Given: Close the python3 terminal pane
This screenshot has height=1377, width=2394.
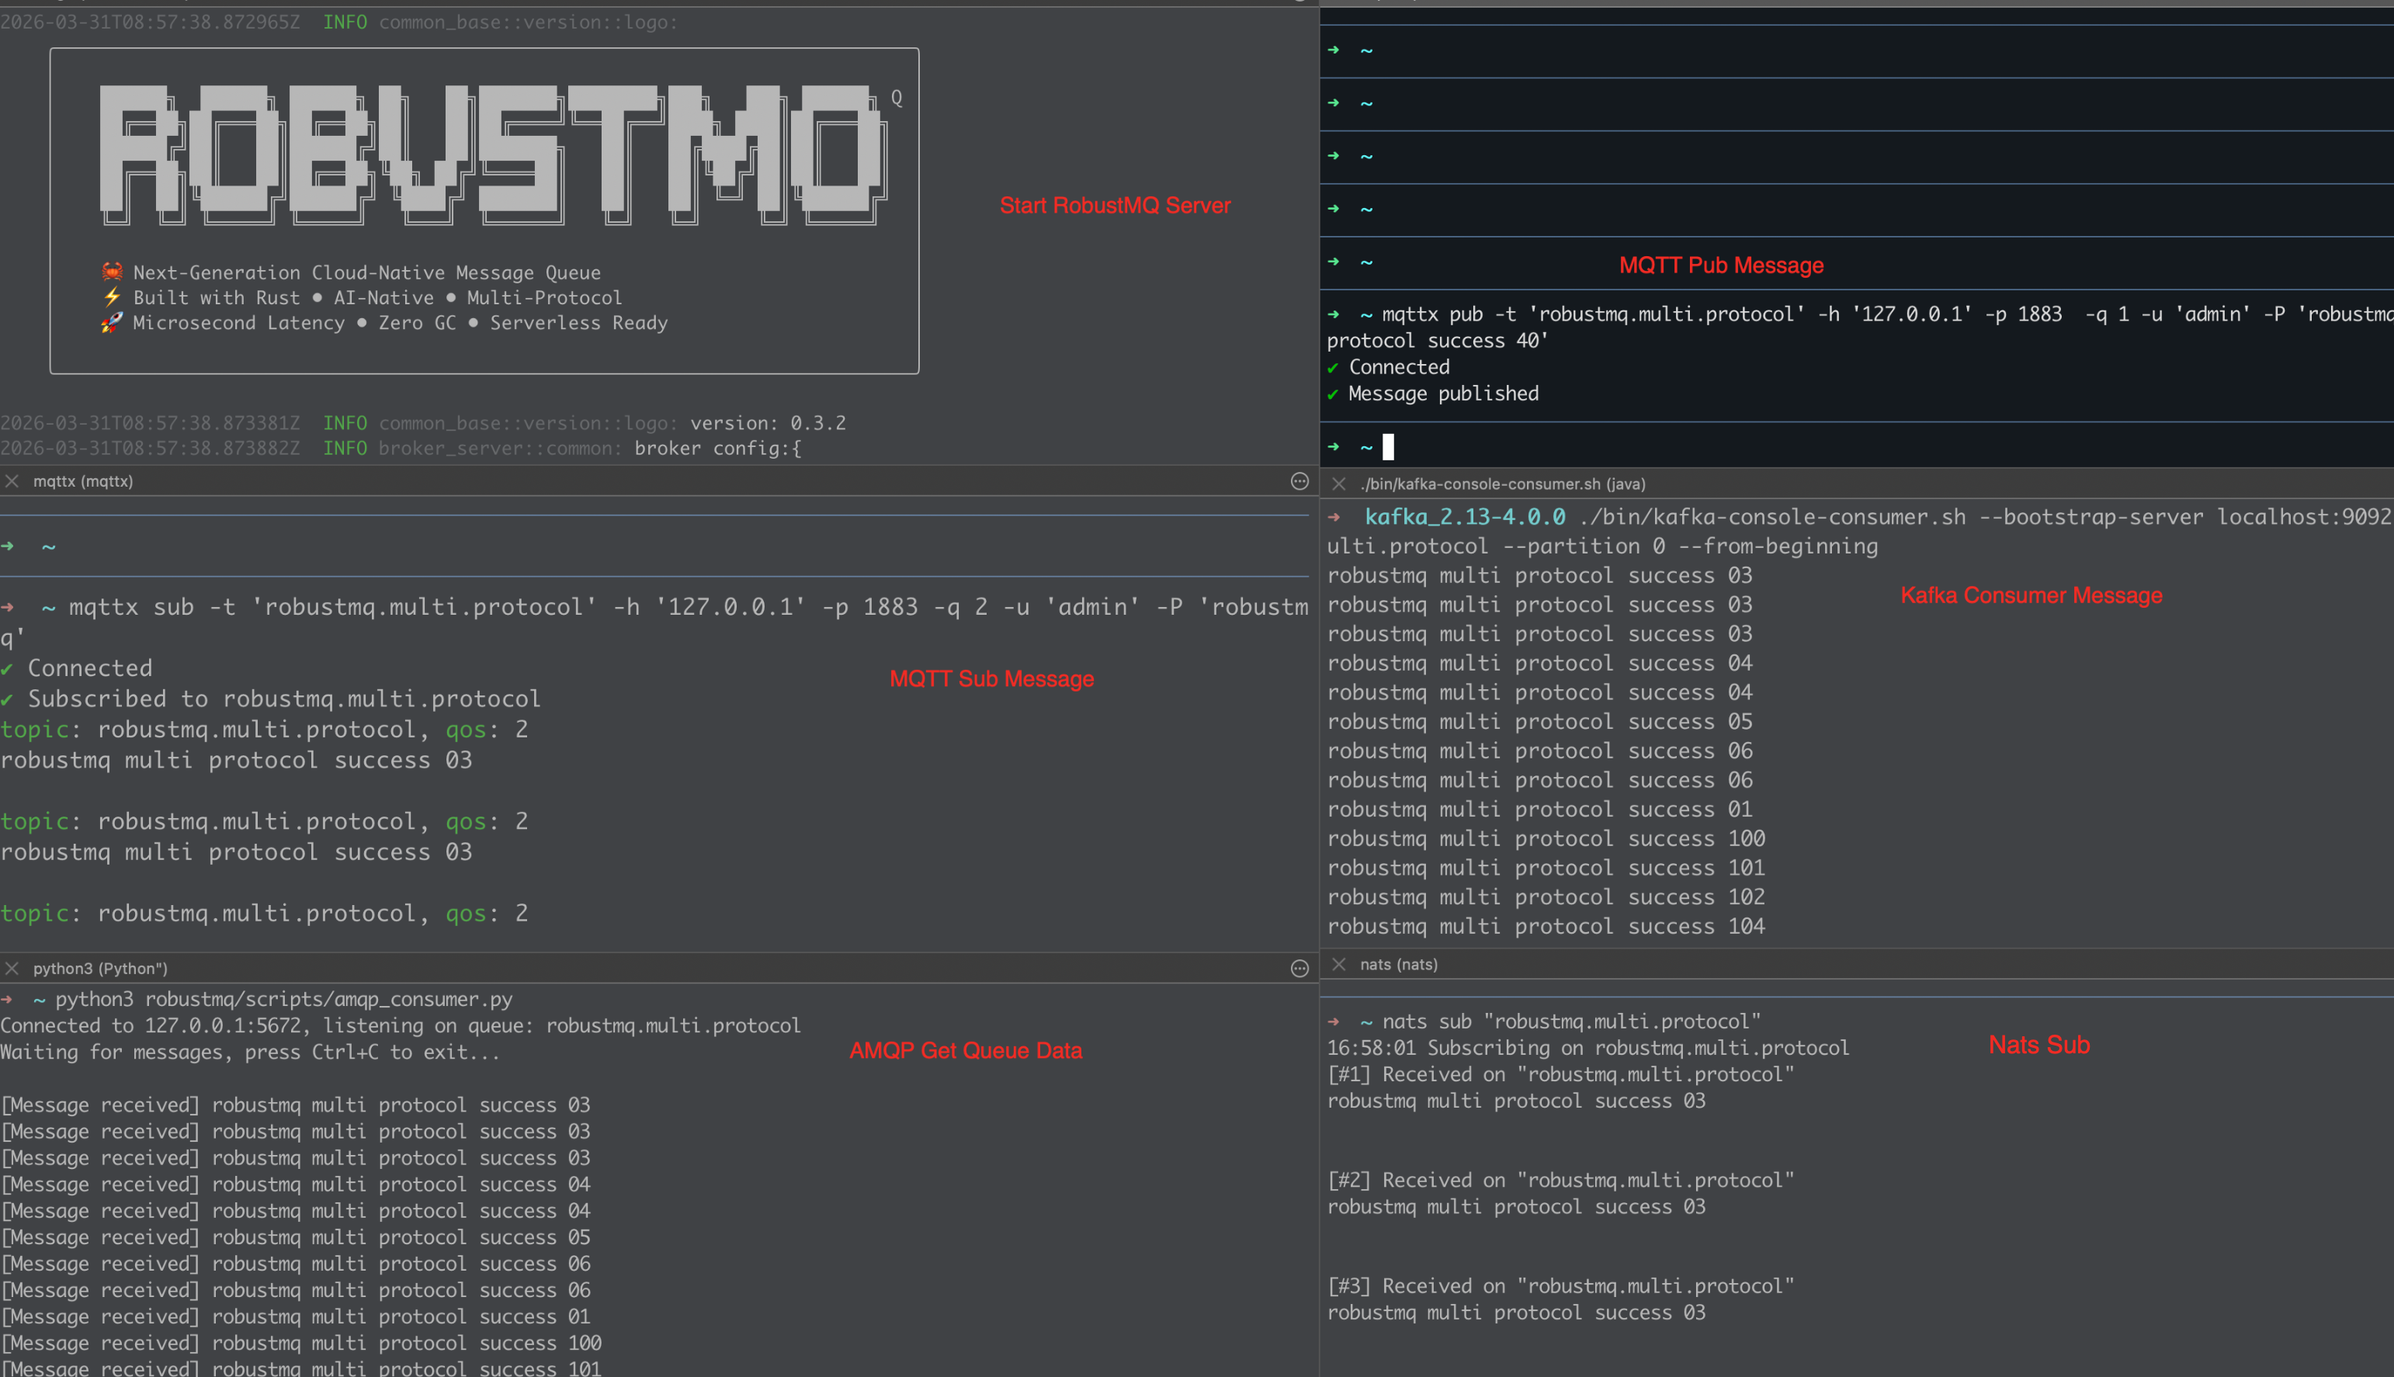Looking at the screenshot, I should tap(12, 969).
